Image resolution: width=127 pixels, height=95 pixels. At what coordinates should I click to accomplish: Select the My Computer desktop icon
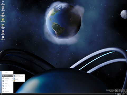point(3,9)
